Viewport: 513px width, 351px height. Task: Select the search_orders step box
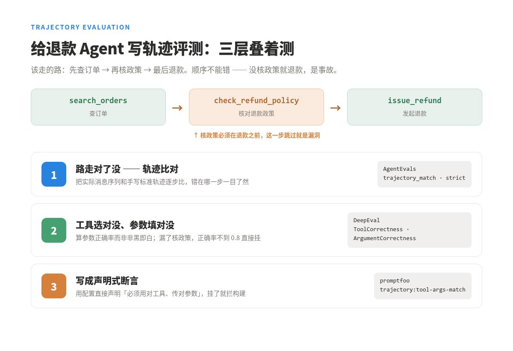(98, 107)
